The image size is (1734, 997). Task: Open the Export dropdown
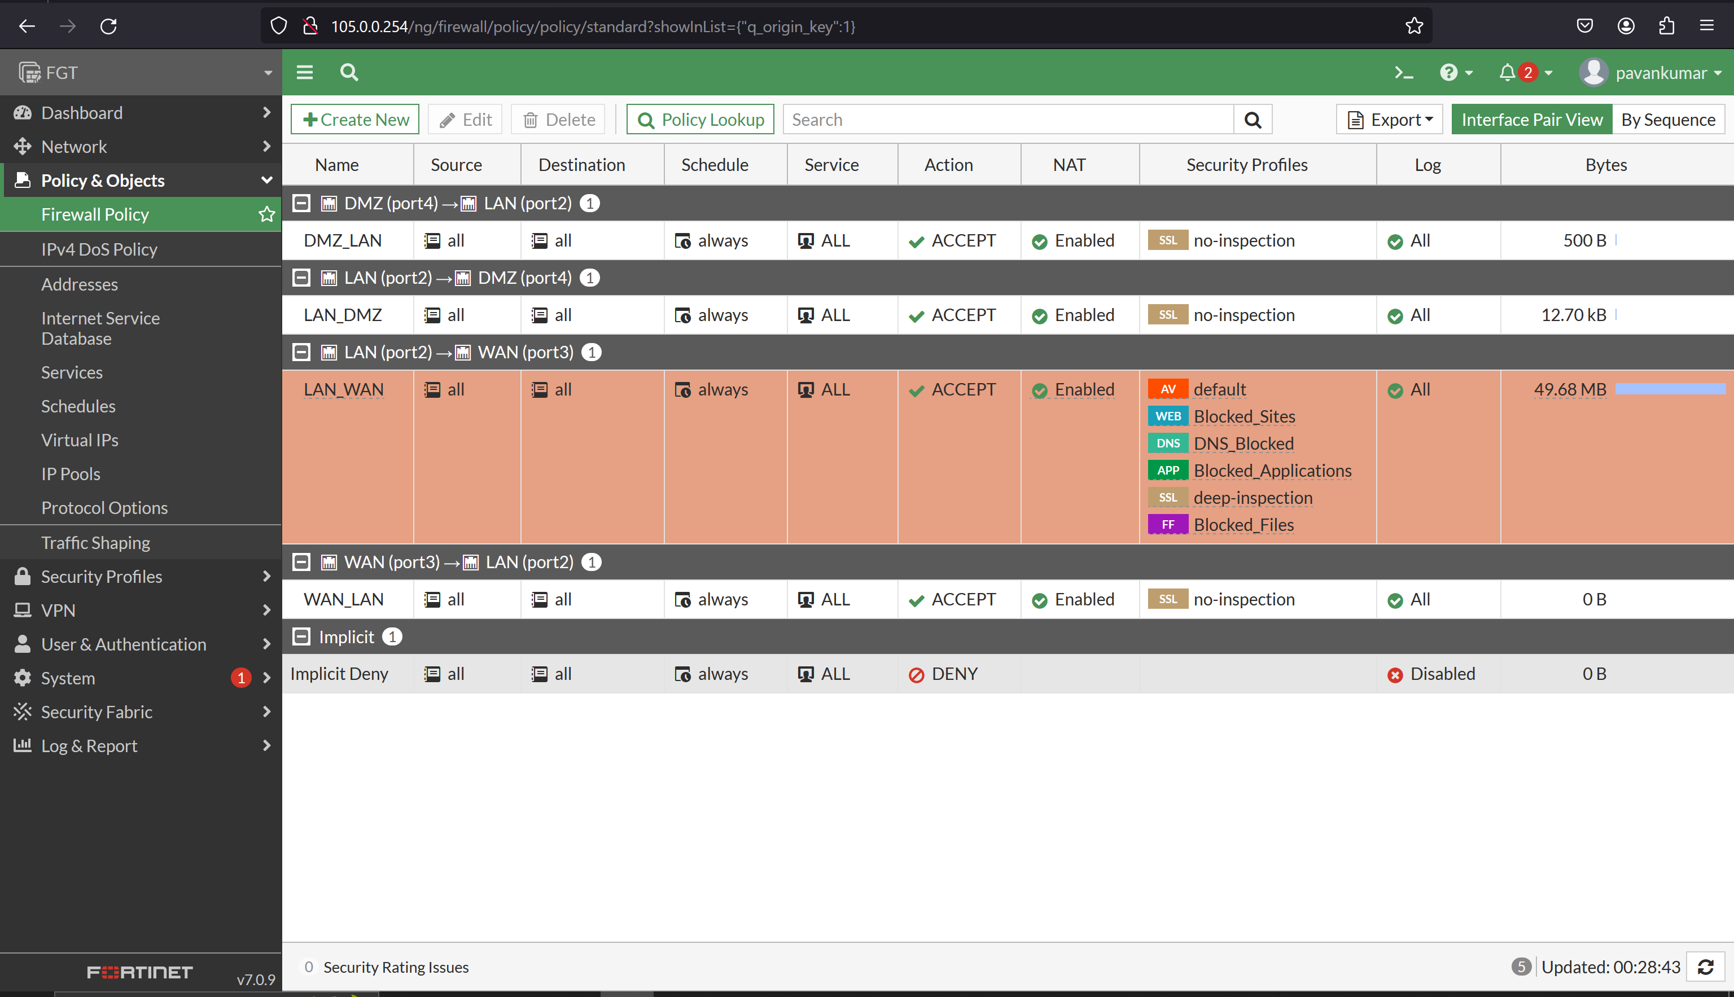pos(1389,120)
